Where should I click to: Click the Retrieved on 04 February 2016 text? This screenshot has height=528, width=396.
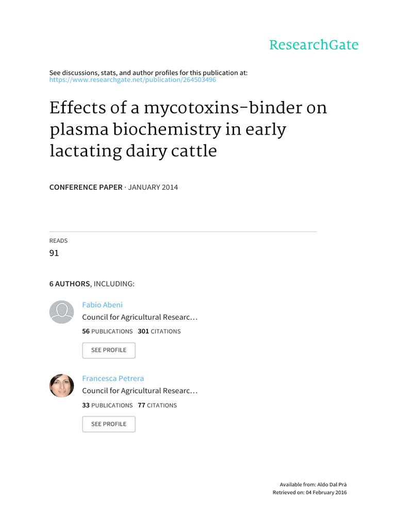[309, 493]
